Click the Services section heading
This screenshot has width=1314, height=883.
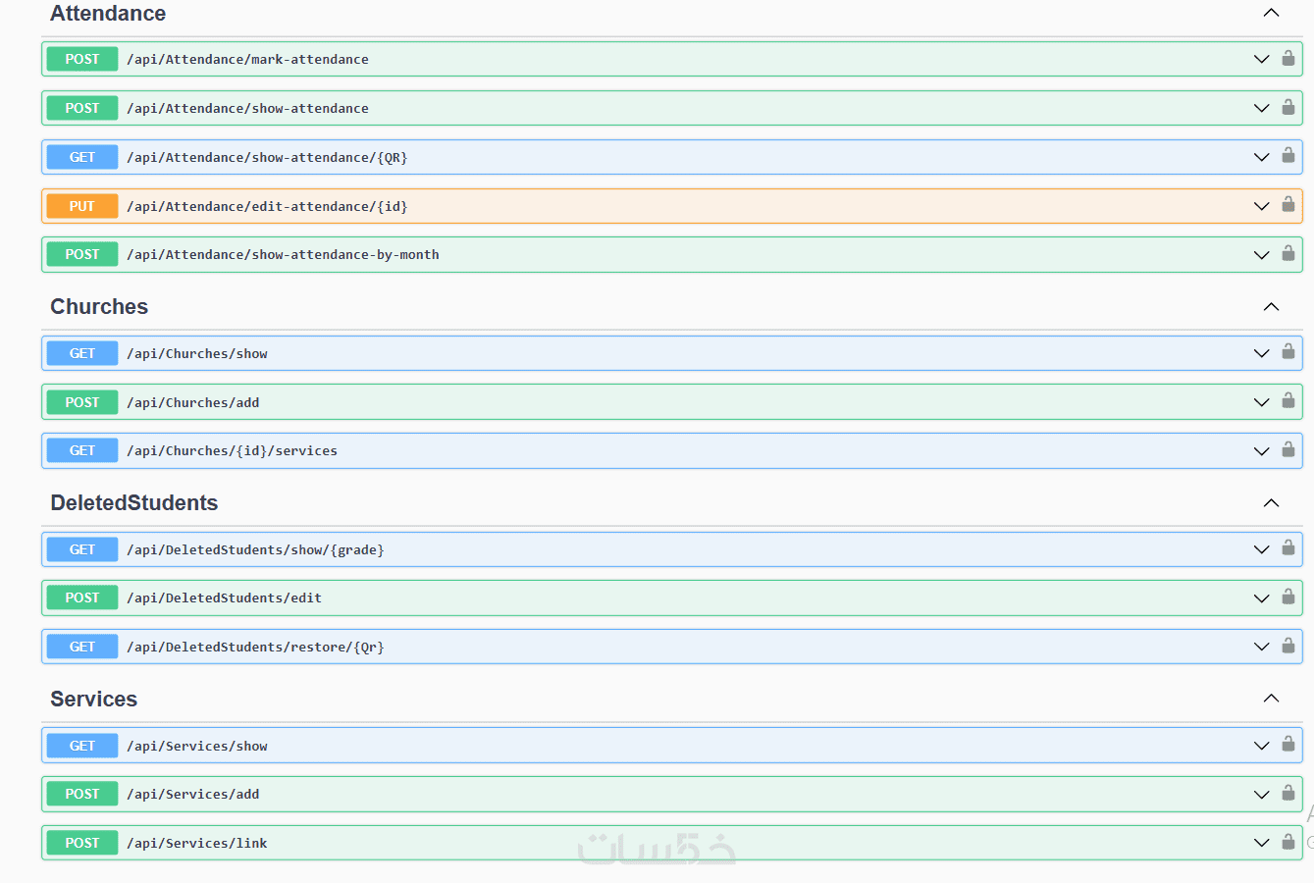tap(94, 699)
